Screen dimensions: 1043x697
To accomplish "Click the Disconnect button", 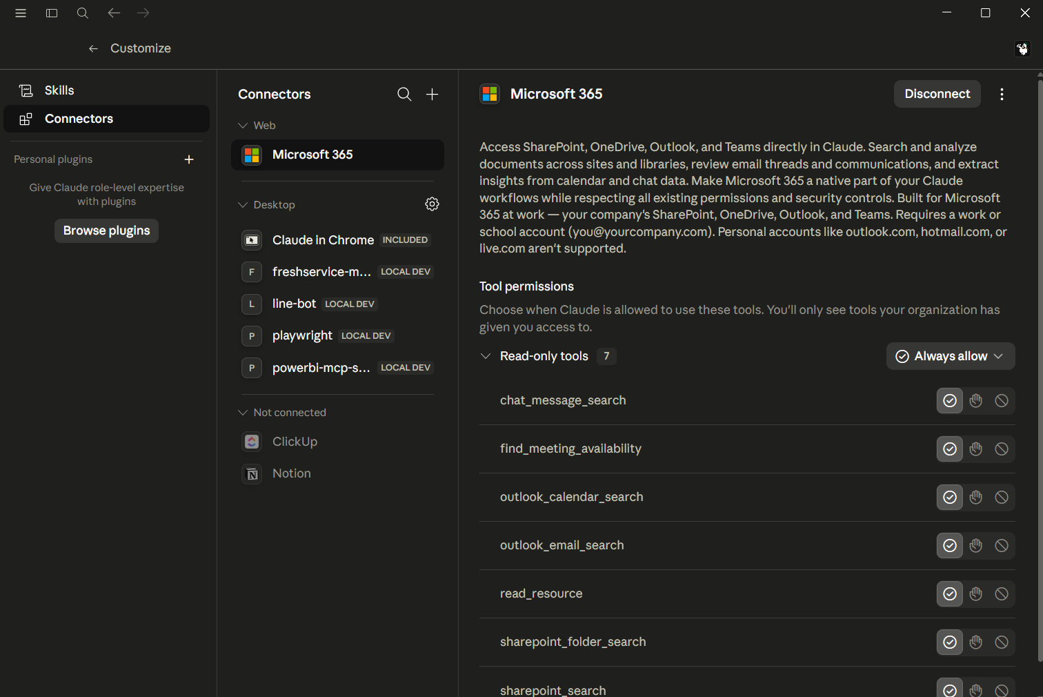I will [937, 94].
